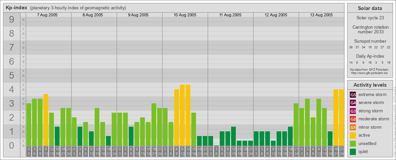The height and width of the screenshot is (160, 396).
Task: Click the dark green 15-18 bar on 7 Aug
Action: click(57, 136)
